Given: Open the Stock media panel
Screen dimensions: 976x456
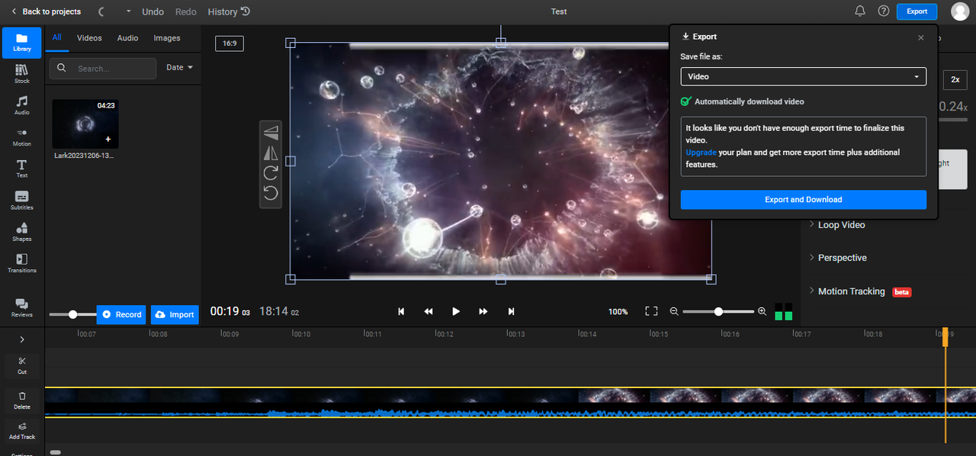Looking at the screenshot, I should tap(22, 73).
